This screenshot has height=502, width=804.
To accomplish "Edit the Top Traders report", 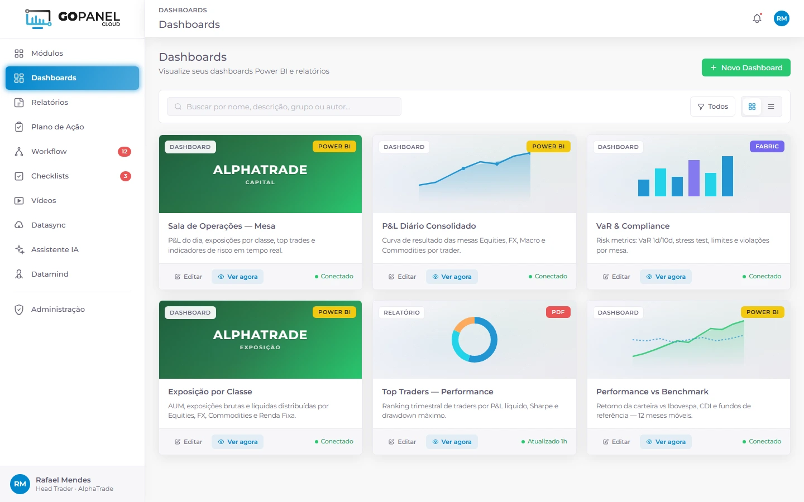I will click(402, 442).
